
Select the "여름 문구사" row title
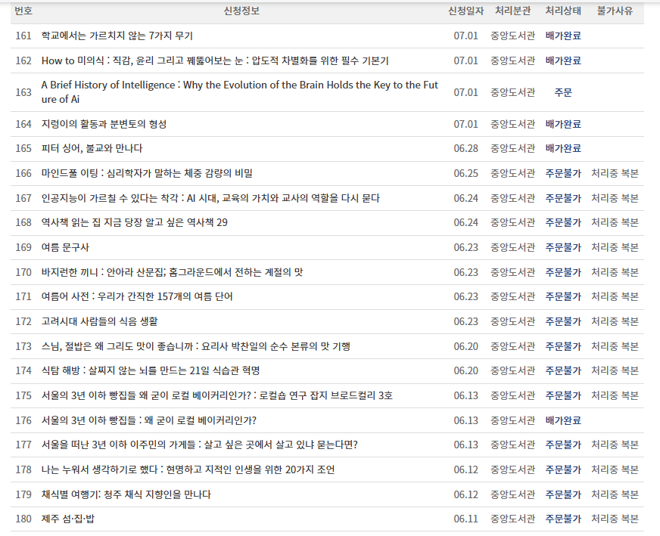point(63,246)
